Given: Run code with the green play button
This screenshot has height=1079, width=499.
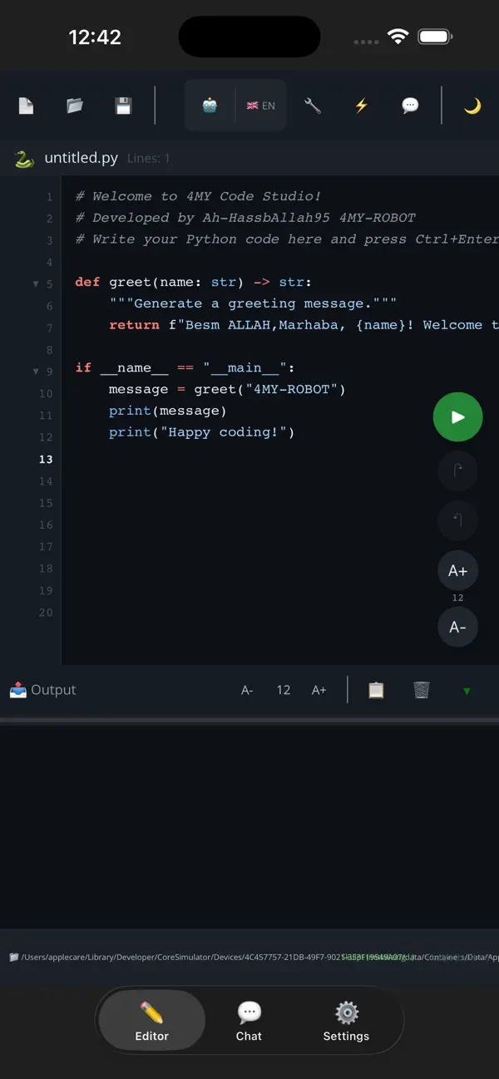Looking at the screenshot, I should pos(457,417).
